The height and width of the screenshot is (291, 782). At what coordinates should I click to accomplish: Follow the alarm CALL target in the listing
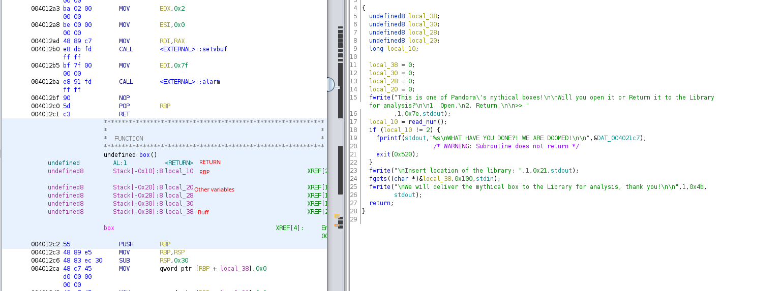point(190,82)
